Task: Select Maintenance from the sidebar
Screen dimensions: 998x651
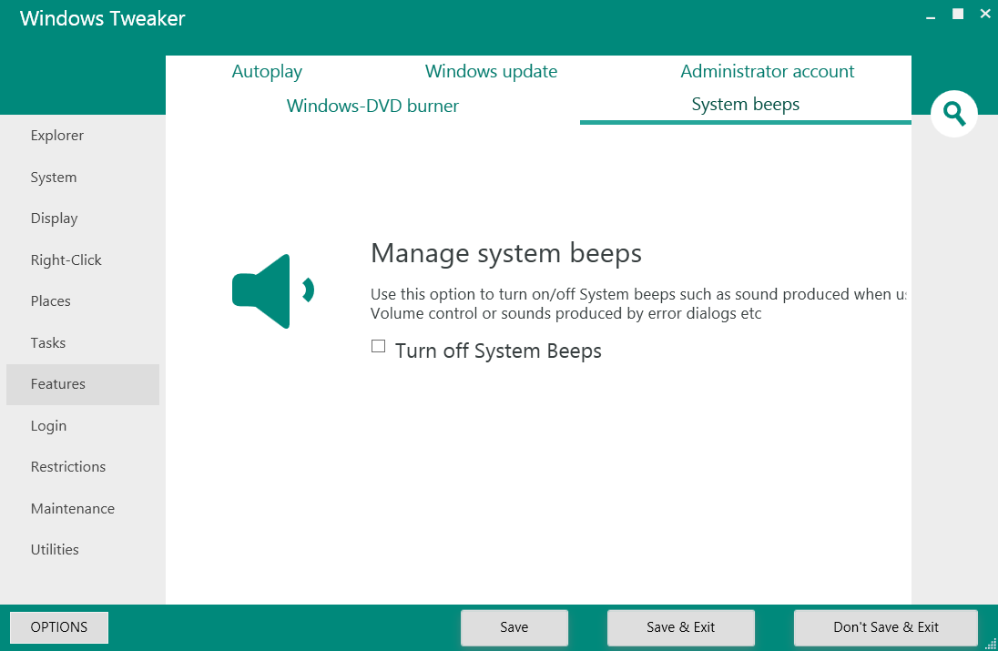Action: tap(73, 509)
